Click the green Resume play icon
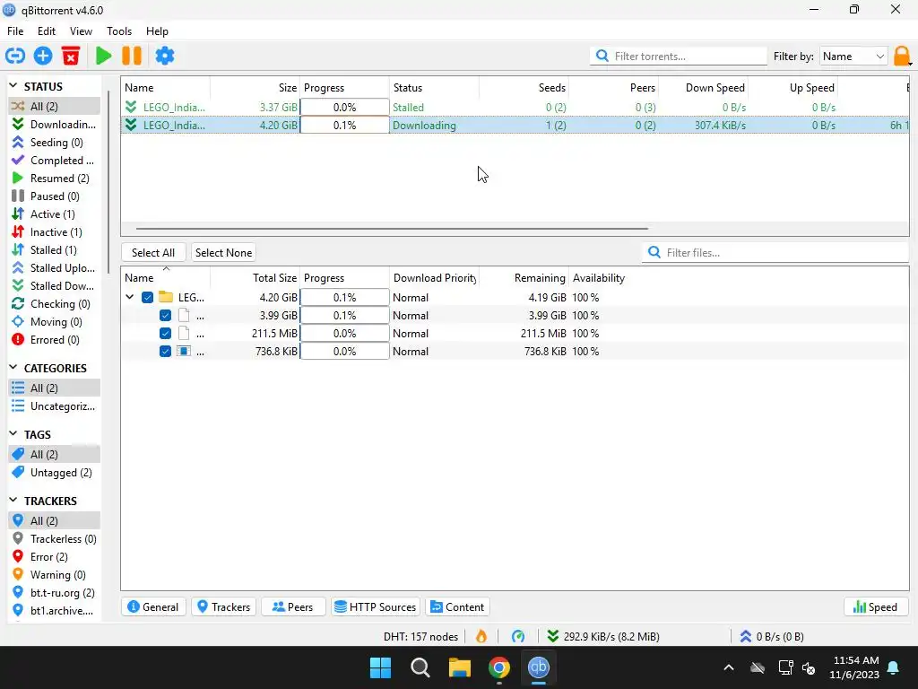Screen dimensions: 918x689 click(x=104, y=57)
